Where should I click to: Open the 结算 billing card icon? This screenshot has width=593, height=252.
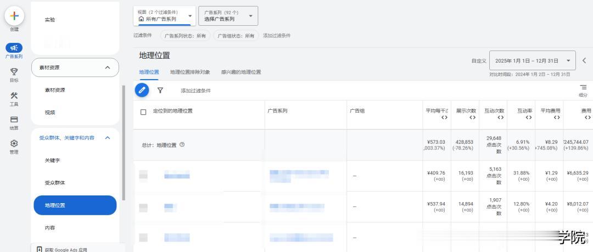tap(14, 120)
